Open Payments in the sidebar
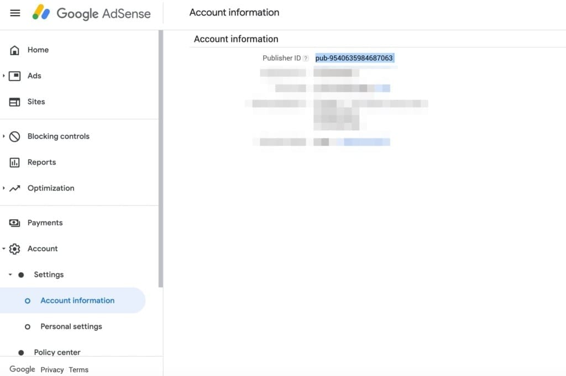566x376 pixels. pyautogui.click(x=45, y=223)
